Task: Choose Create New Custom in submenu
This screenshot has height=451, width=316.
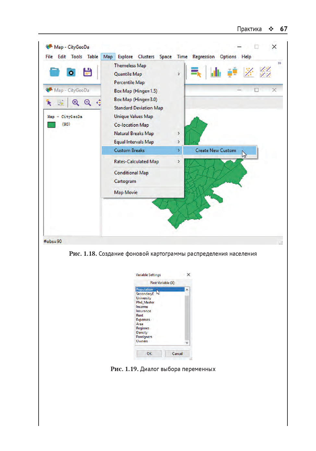Action: (x=216, y=150)
